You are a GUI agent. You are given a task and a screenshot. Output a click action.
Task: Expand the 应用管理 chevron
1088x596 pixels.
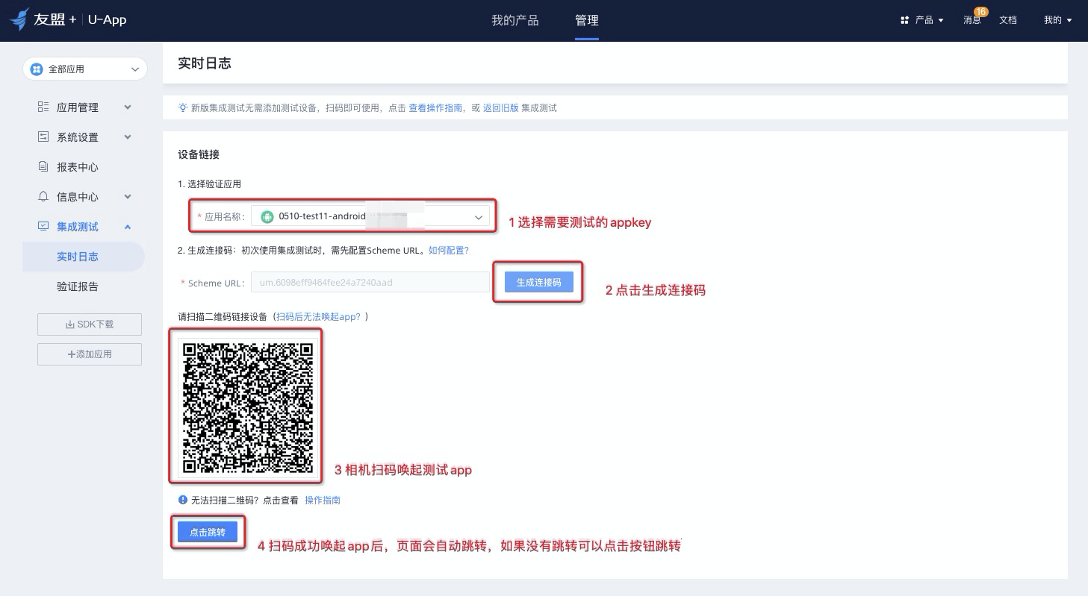[128, 107]
